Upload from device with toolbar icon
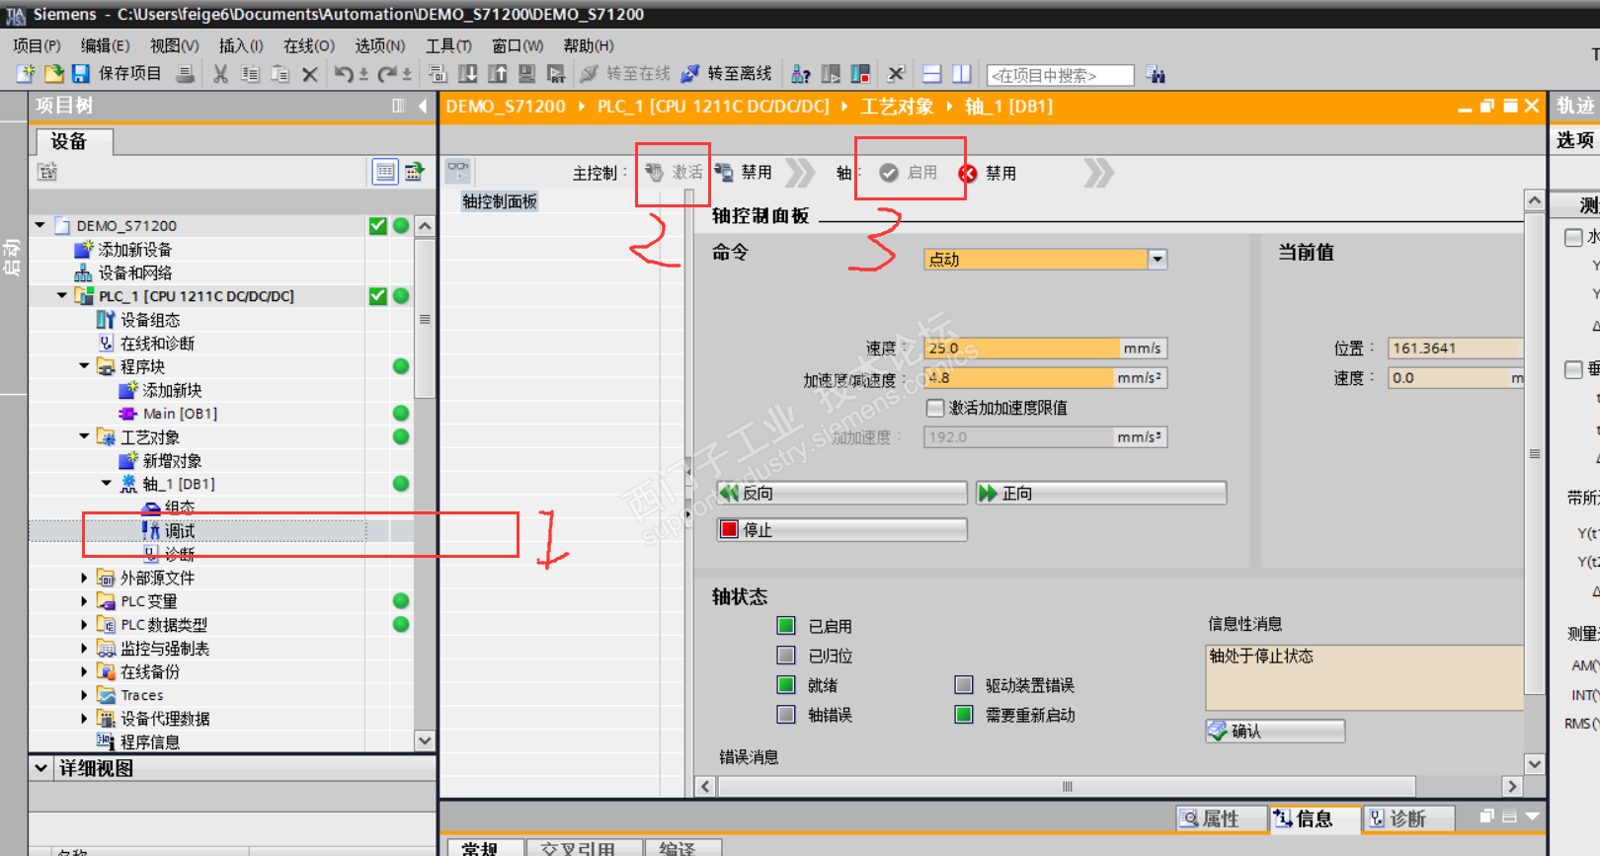This screenshot has width=1600, height=856. pos(498,74)
